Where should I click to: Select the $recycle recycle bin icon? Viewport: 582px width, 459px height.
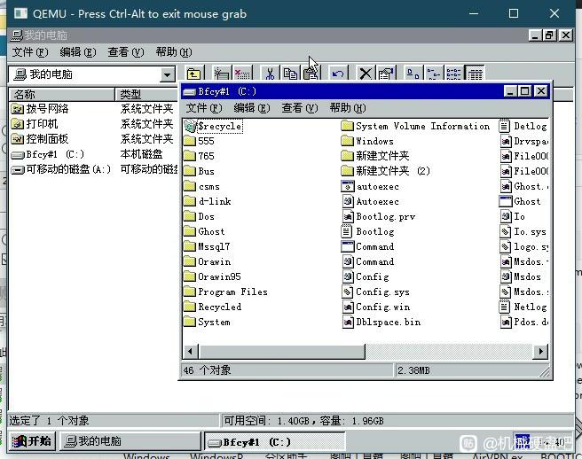[213, 126]
